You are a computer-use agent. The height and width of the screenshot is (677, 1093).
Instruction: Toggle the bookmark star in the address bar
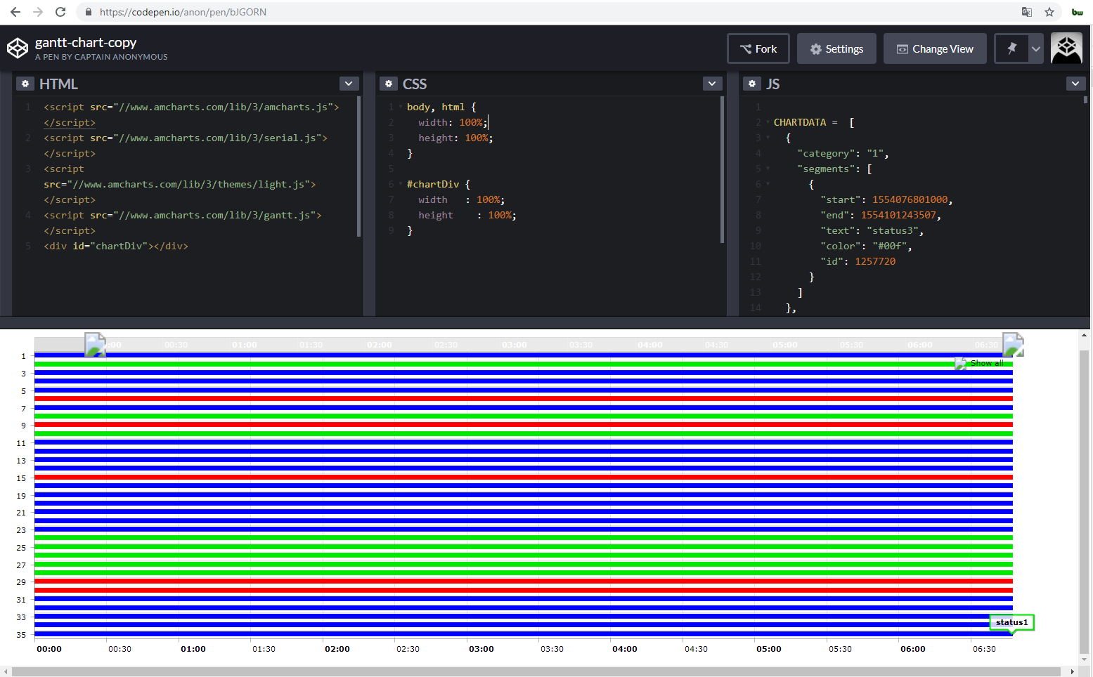1049,12
